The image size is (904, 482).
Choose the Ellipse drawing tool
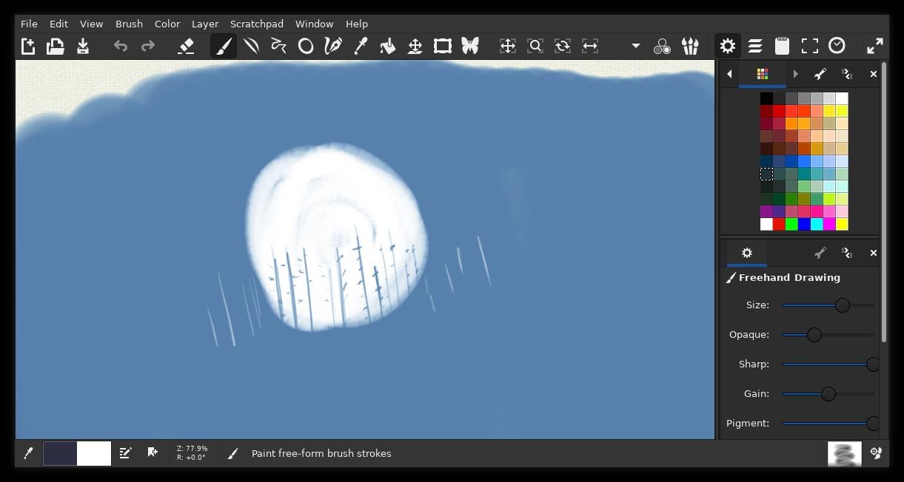[305, 46]
